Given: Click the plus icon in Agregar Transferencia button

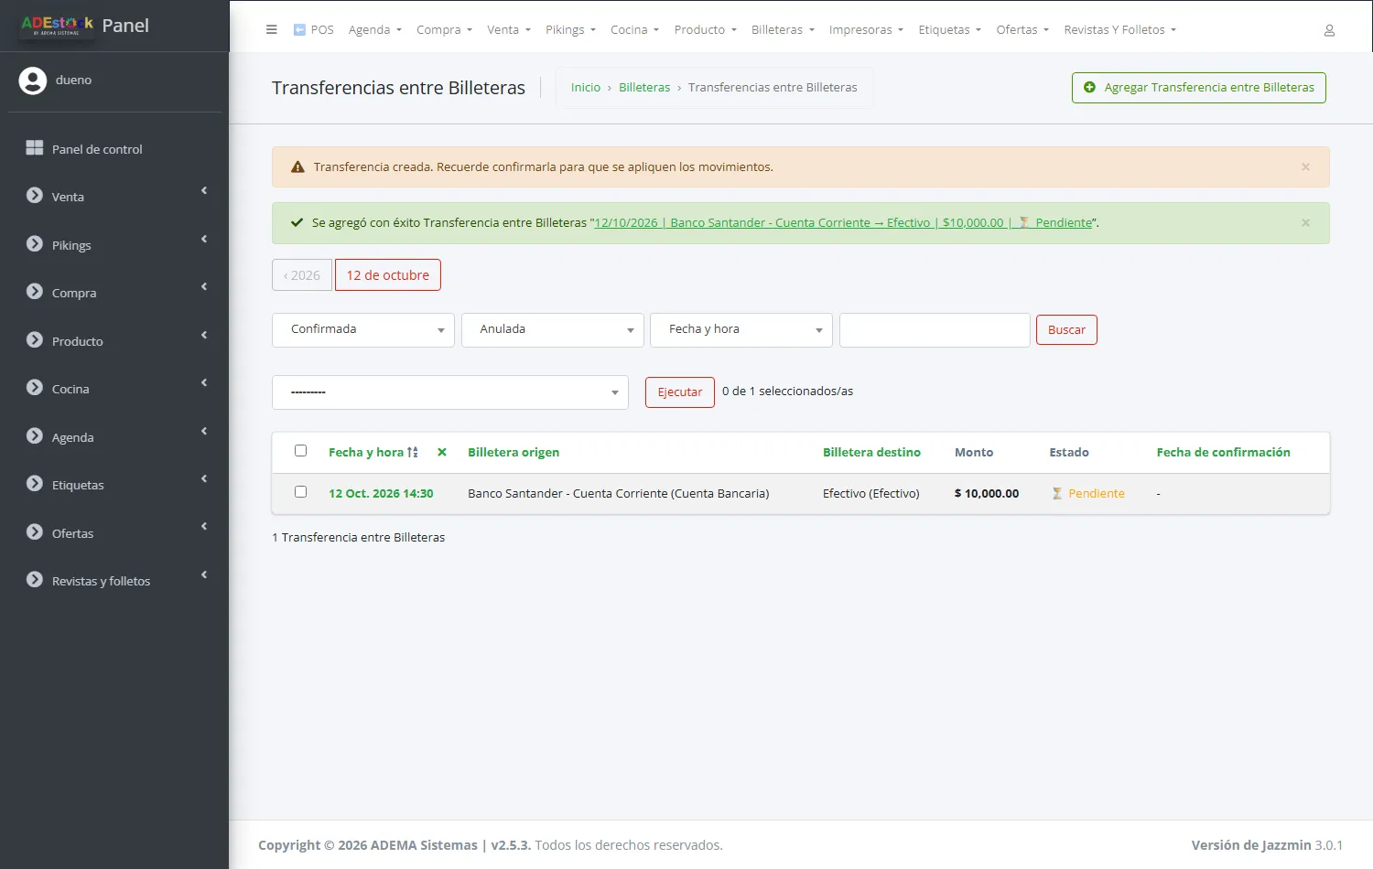Looking at the screenshot, I should [1089, 87].
